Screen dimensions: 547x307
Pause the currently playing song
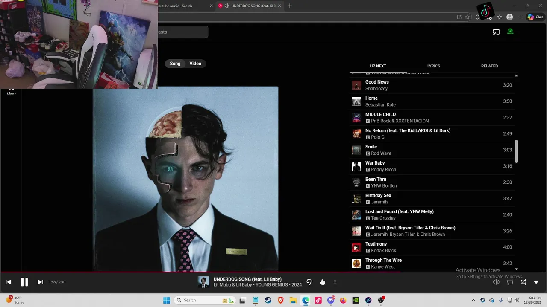(24, 282)
